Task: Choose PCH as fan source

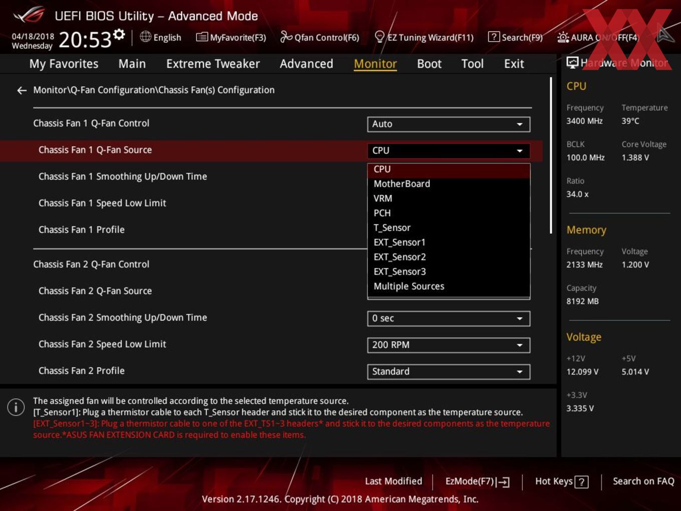Action: (449, 213)
